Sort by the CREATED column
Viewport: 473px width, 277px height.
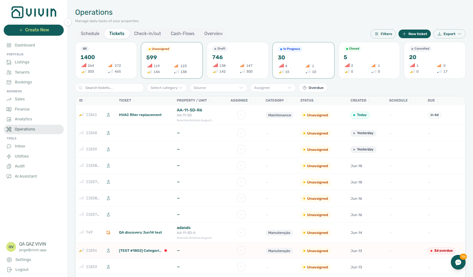(360, 101)
